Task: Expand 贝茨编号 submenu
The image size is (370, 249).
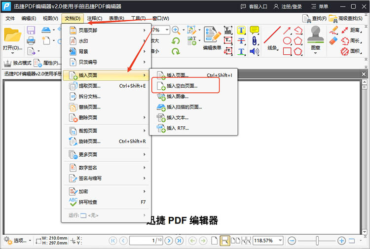Action: click(x=107, y=62)
